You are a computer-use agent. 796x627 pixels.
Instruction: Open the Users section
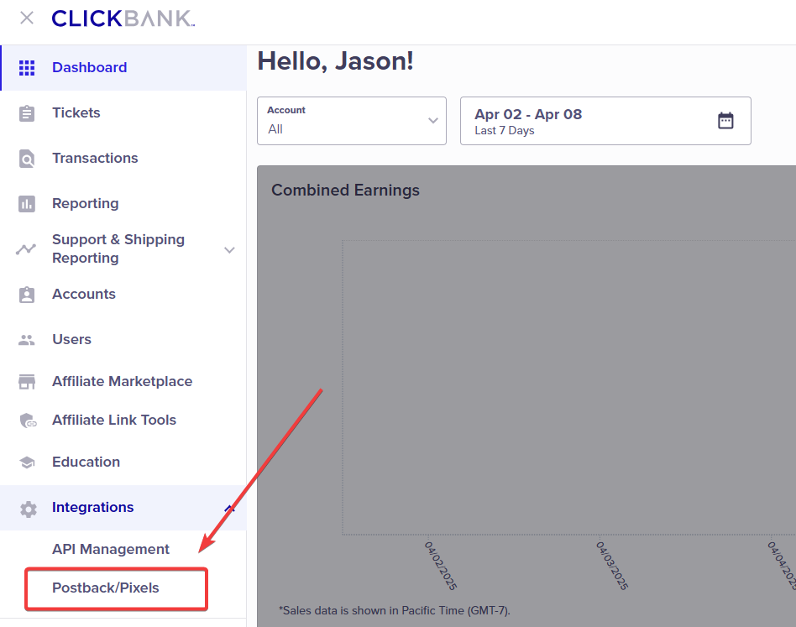[123, 339]
